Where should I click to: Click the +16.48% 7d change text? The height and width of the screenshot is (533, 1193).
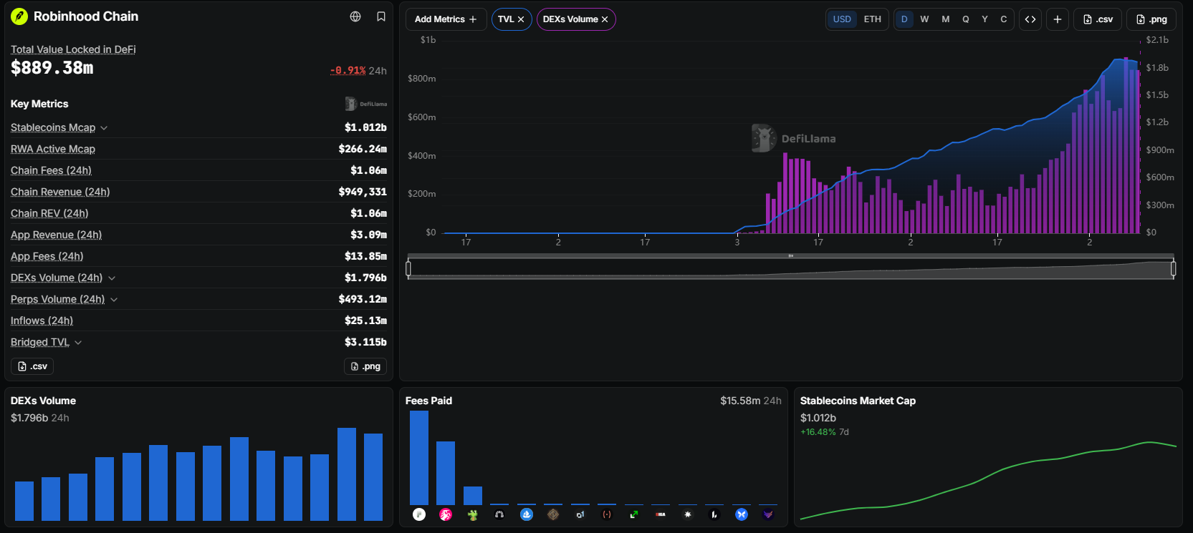tap(825, 432)
